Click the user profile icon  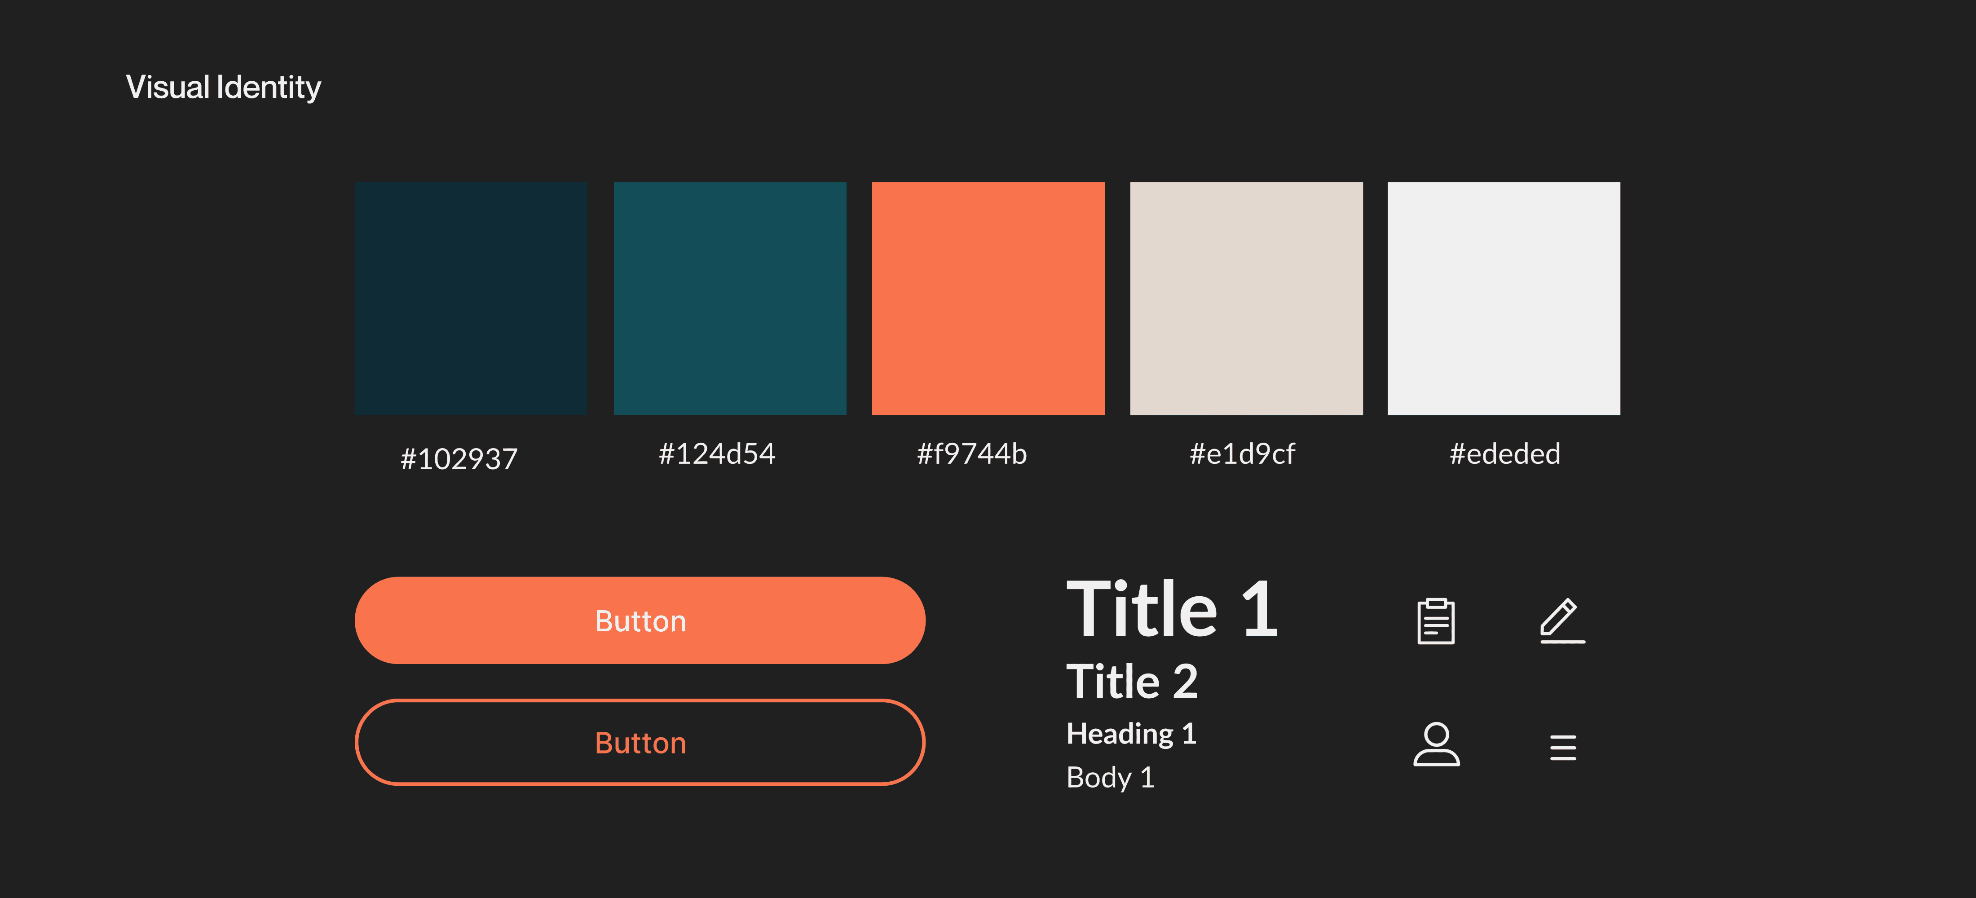pyautogui.click(x=1436, y=744)
